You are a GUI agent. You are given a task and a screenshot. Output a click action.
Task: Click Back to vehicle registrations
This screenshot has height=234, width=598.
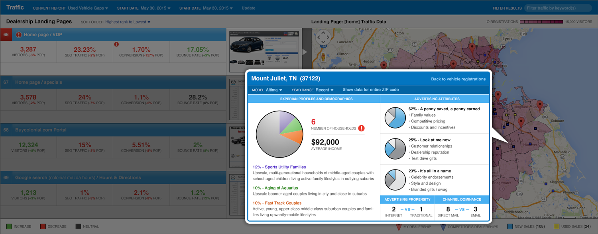pyautogui.click(x=458, y=79)
